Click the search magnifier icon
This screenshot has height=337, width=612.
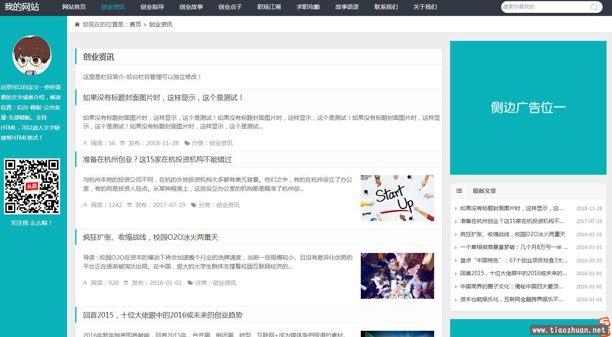[594, 7]
